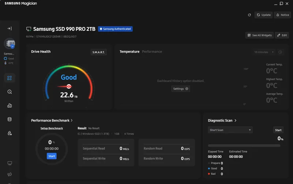Click the Setup Benchmark link
Viewport: 293px width, 184px height.
click(x=52, y=128)
